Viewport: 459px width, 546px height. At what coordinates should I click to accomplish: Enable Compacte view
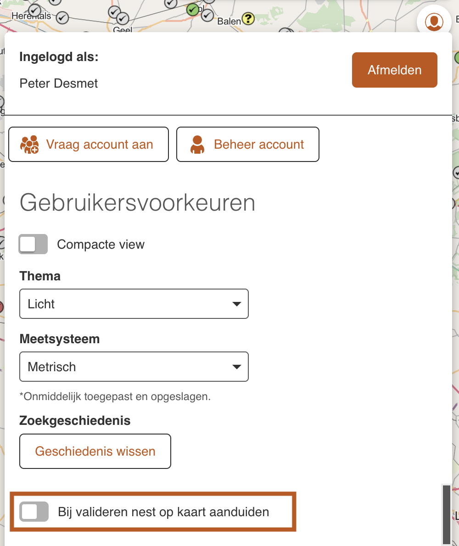pos(33,244)
